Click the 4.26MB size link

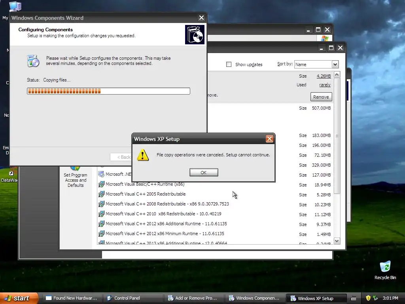point(324,76)
